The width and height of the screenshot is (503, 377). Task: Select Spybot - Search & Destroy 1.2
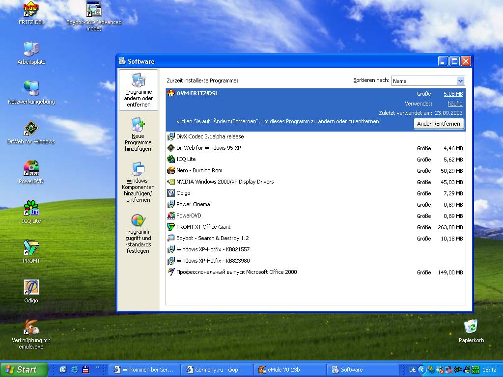pyautogui.click(x=316, y=238)
